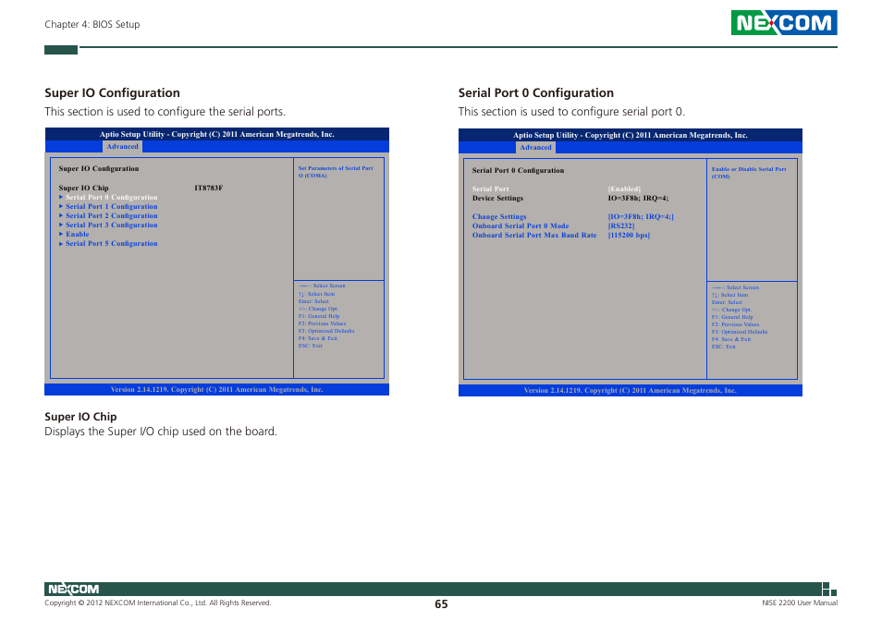
Task: Click +/-: Change Opt. in Super IO screen
Action: coord(318,309)
